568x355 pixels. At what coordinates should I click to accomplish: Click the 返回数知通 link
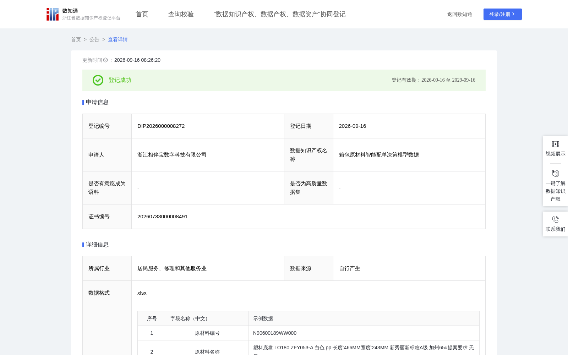point(460,14)
